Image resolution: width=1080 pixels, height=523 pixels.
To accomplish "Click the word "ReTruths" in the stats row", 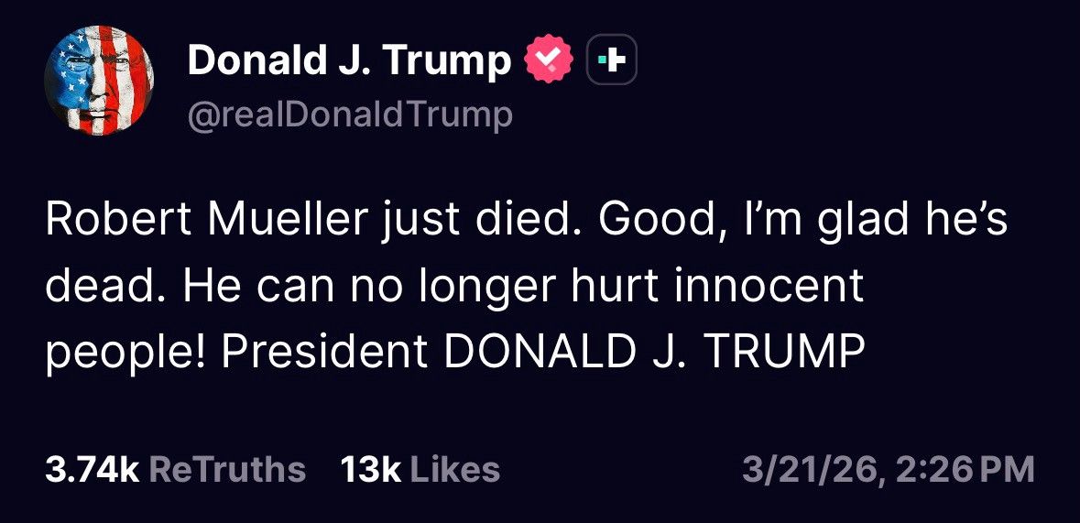I will [x=227, y=470].
